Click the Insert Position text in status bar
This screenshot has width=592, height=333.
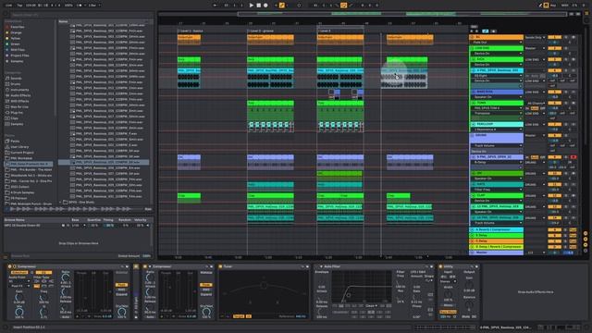[30, 327]
